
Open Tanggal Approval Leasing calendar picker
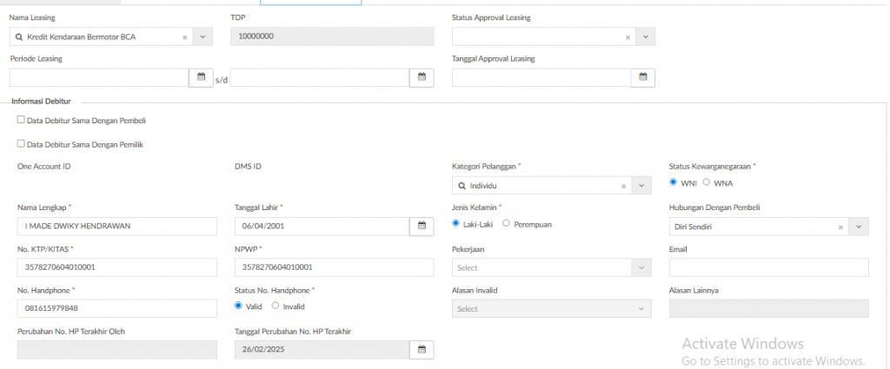(642, 77)
